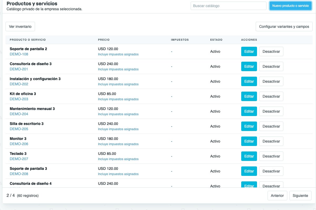Deactivate Soporte de pantalla 3
Screen dimensions: 316x210
(271, 171)
